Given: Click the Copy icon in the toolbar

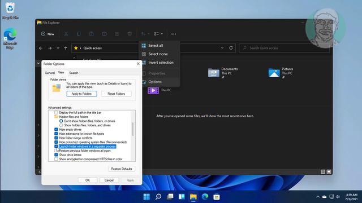Looking at the screenshot, I should coord(79,34).
